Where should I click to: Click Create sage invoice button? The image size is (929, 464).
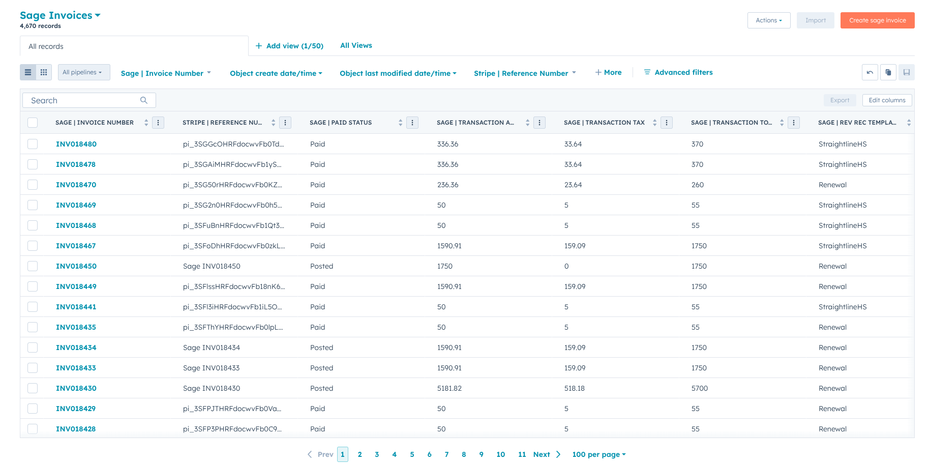click(877, 20)
